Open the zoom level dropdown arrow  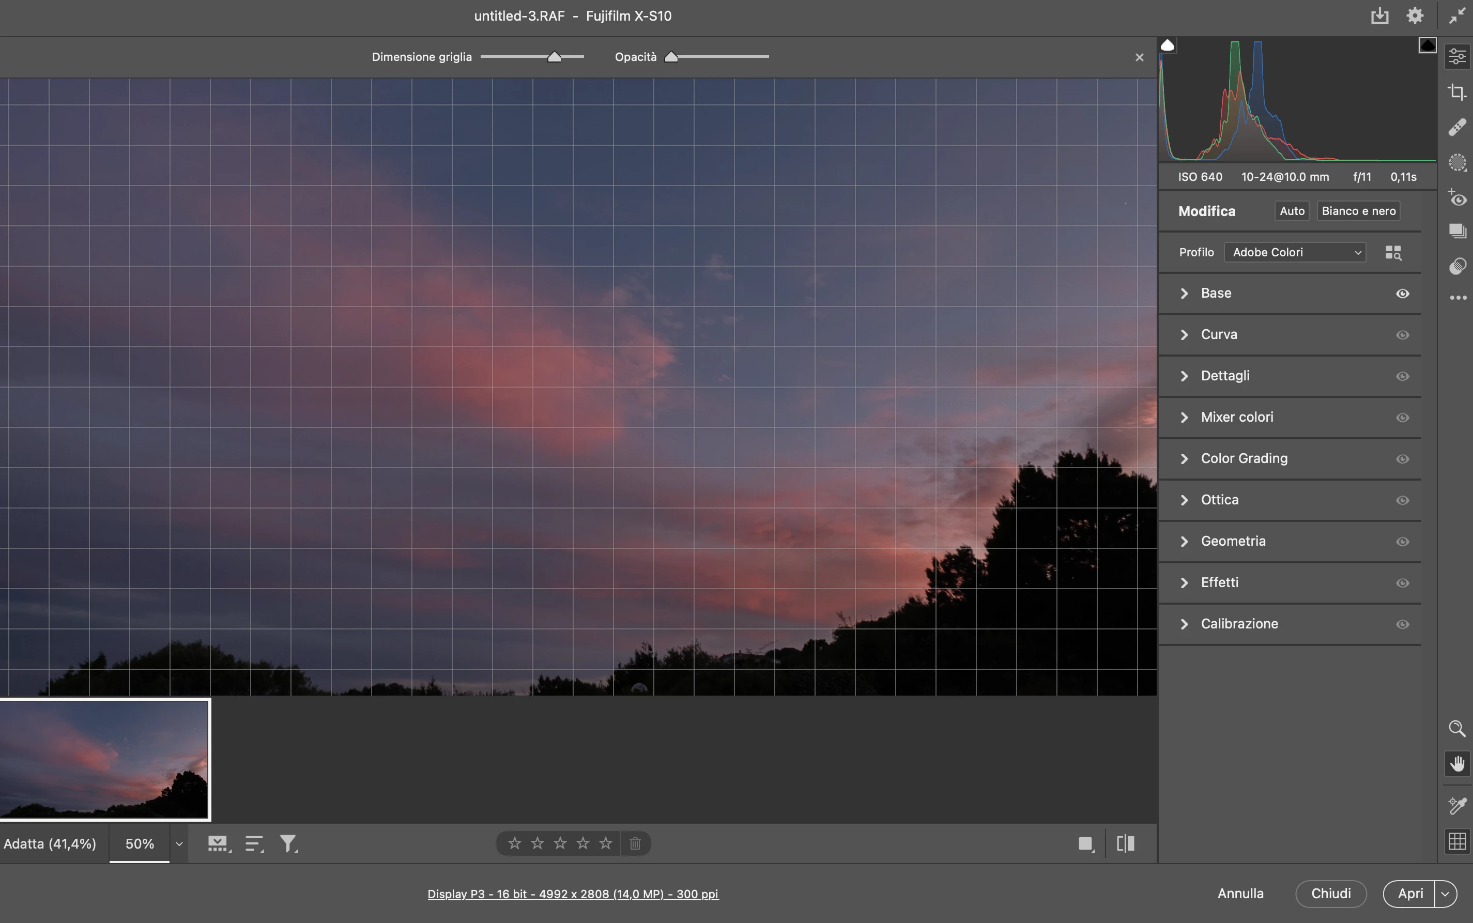(179, 843)
